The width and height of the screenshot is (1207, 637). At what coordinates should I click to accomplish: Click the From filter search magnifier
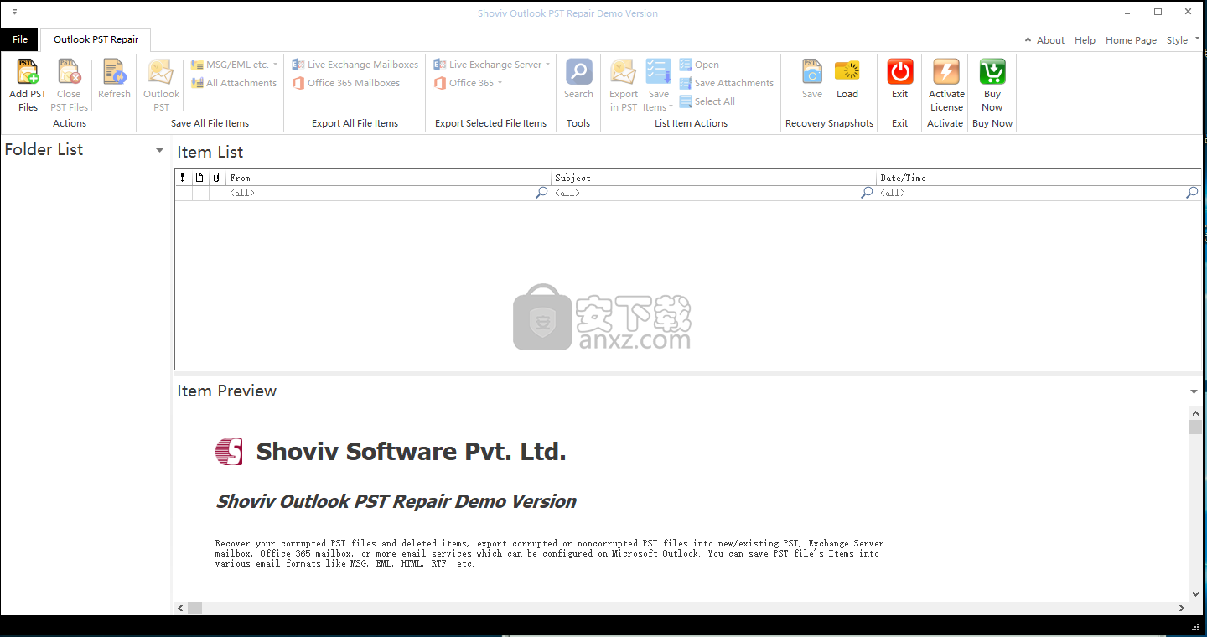pos(541,193)
